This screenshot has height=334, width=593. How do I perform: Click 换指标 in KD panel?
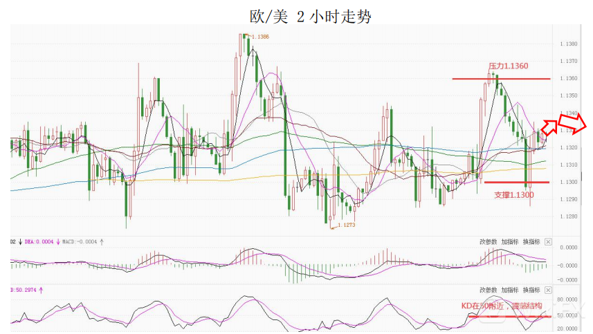(x=531, y=290)
